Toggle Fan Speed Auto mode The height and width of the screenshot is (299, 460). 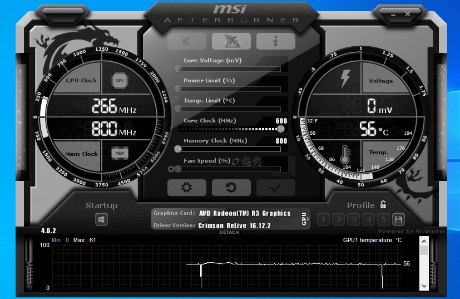tap(285, 174)
